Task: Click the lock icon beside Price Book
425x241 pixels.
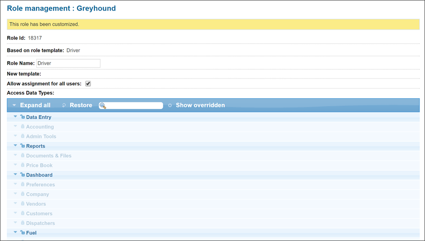Action: [22, 165]
